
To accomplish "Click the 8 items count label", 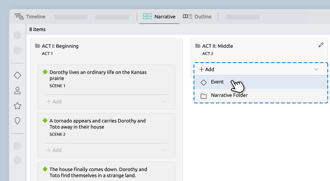I will coord(38,29).
